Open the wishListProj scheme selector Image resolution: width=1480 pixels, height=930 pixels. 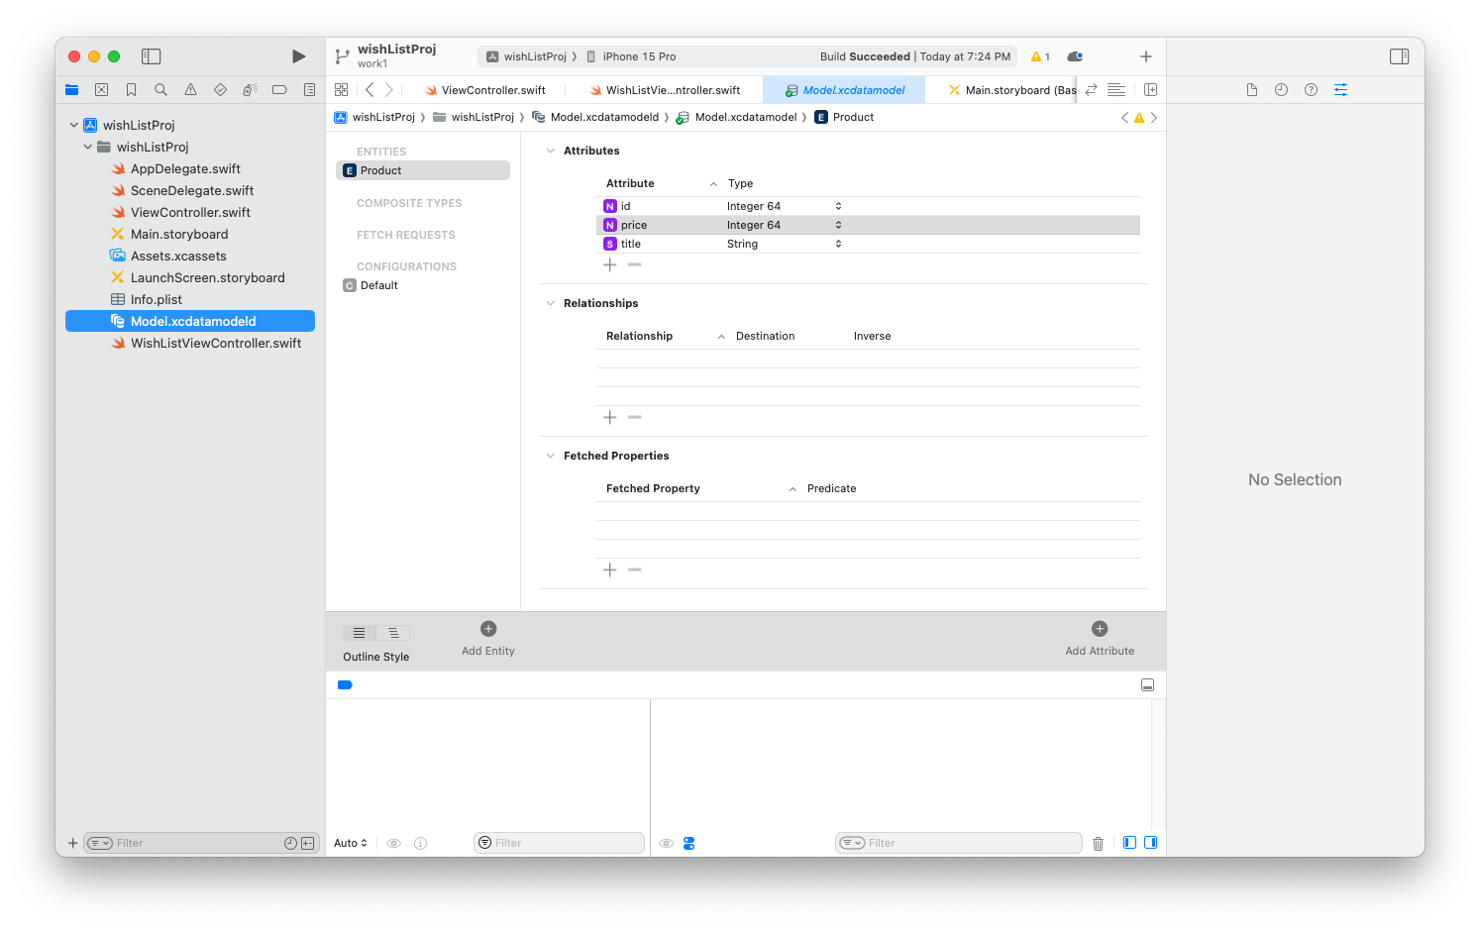(526, 56)
